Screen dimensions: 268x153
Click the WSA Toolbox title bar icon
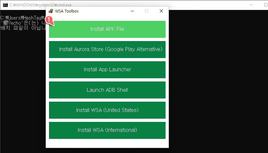pyautogui.click(x=51, y=11)
